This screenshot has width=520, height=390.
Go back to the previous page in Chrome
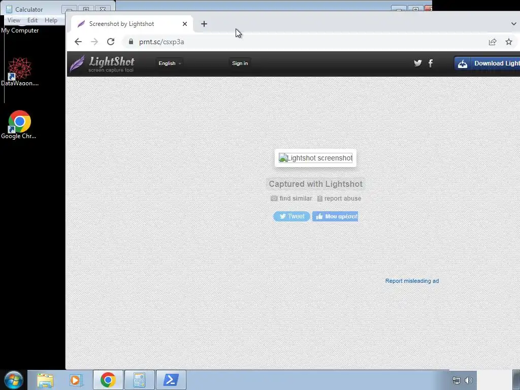(78, 42)
